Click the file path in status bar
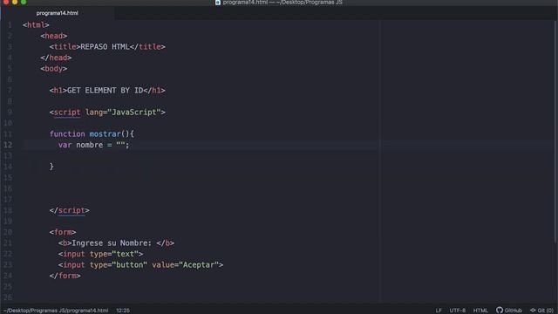The width and height of the screenshot is (558, 314). point(56,311)
